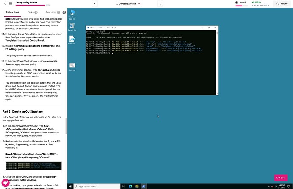Open the Flag.bat desktop file
Image resolution: width=293 pixels, height=189 pixels.
pyautogui.click(x=72, y=66)
